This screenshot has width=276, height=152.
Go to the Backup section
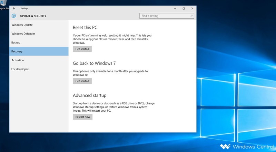(39, 42)
